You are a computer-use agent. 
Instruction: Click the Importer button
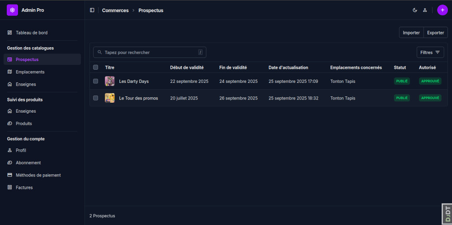pos(411,33)
